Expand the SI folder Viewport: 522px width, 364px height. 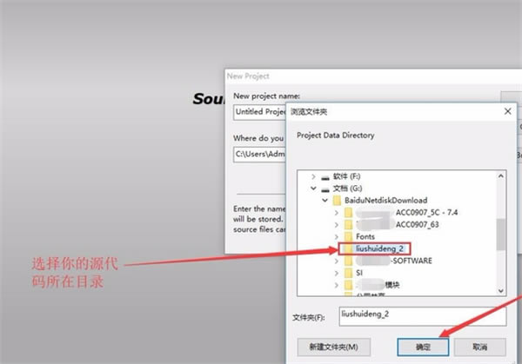(x=336, y=274)
